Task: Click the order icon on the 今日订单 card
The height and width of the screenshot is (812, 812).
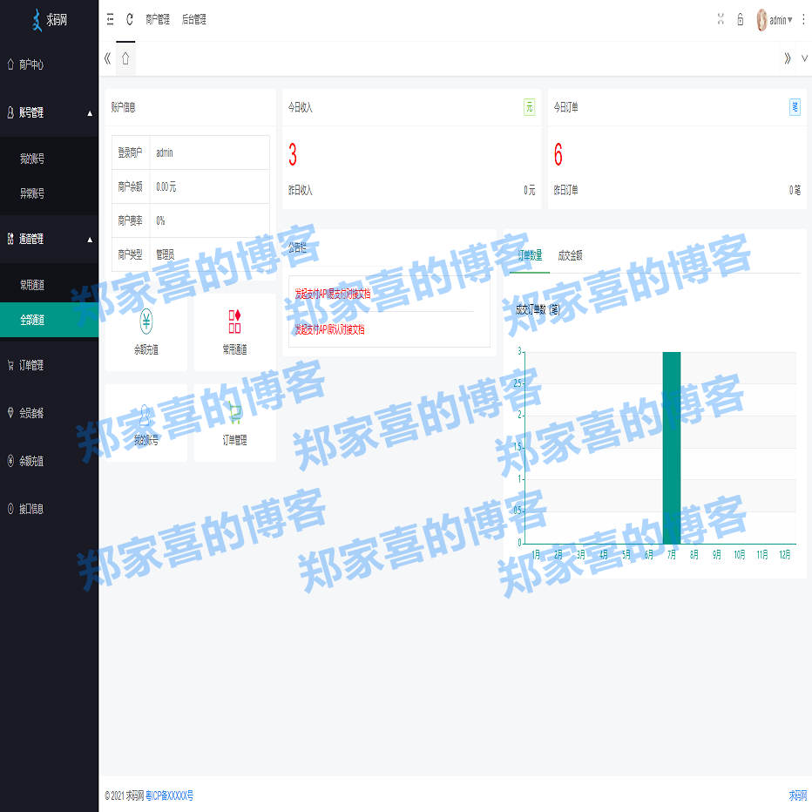Action: point(795,107)
